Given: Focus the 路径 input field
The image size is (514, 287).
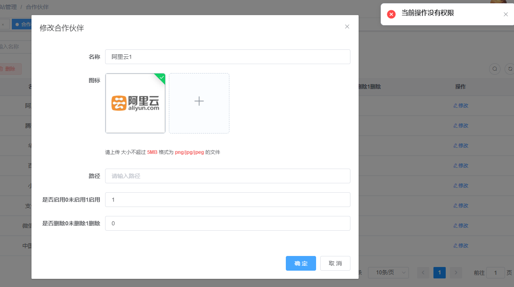Looking at the screenshot, I should (228, 176).
